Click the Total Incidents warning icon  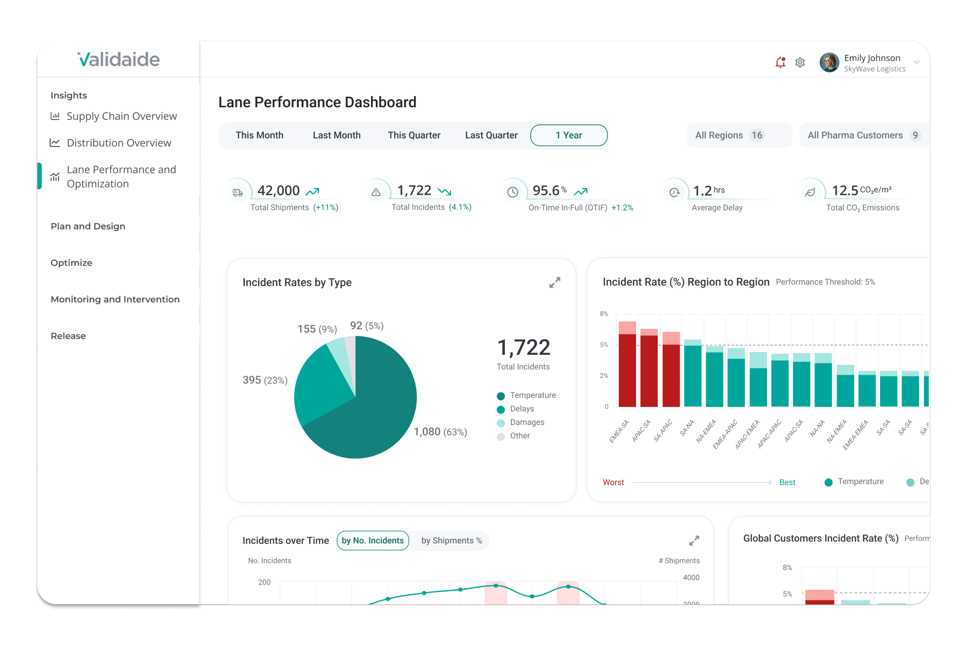[376, 192]
